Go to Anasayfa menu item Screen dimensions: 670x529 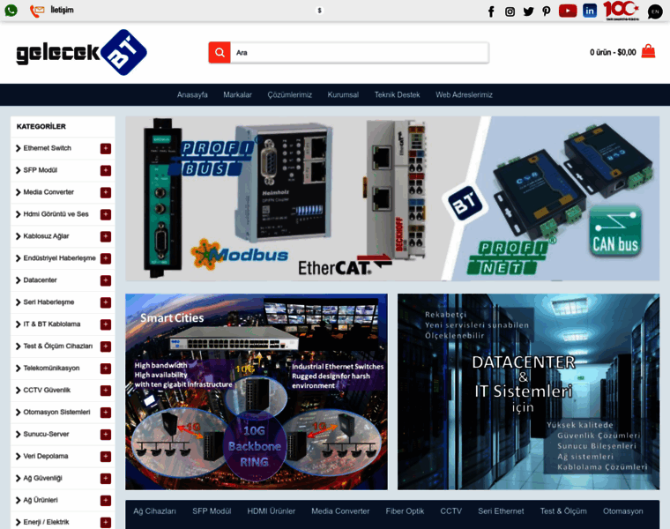pos(192,95)
